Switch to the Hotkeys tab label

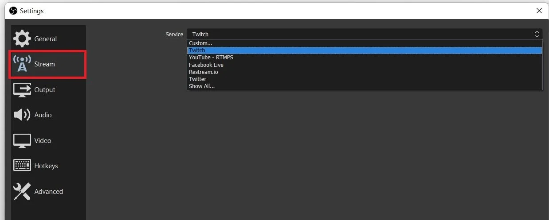(x=46, y=166)
